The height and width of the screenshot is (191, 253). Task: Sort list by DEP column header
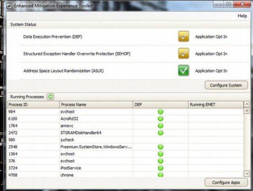160,105
